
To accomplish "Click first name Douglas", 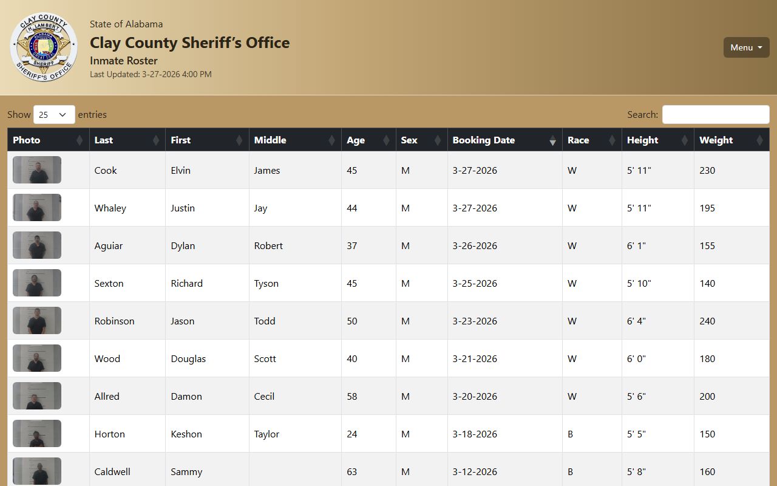I will (x=188, y=359).
